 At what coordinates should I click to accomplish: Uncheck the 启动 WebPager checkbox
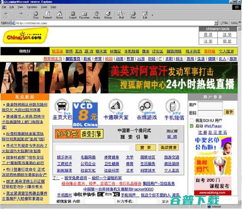192,126
